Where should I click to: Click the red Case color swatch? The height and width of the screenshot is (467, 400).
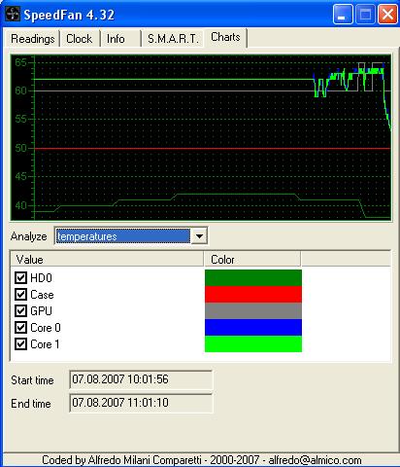click(x=253, y=295)
